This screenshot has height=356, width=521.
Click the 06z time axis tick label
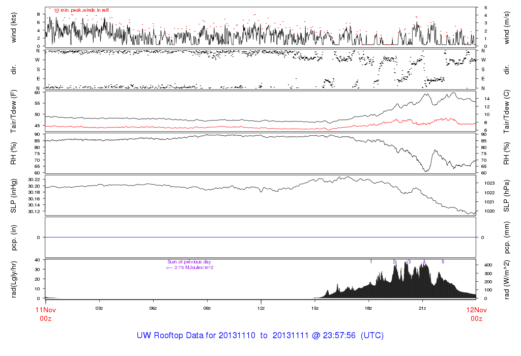pyautogui.click(x=153, y=309)
